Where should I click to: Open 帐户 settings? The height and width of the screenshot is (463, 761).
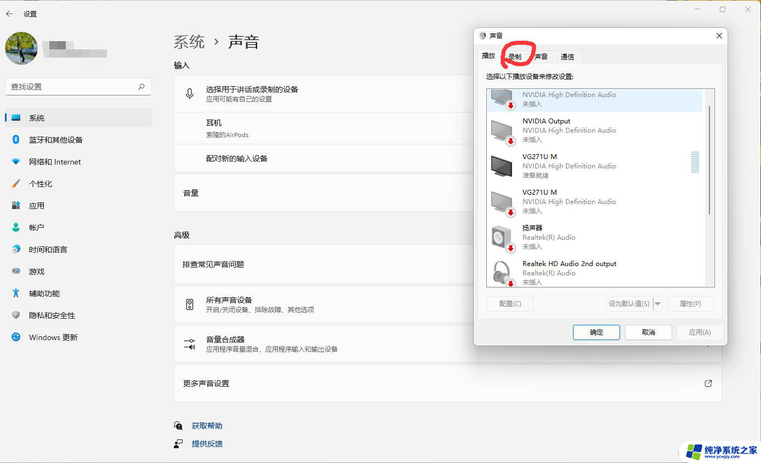pos(78,228)
